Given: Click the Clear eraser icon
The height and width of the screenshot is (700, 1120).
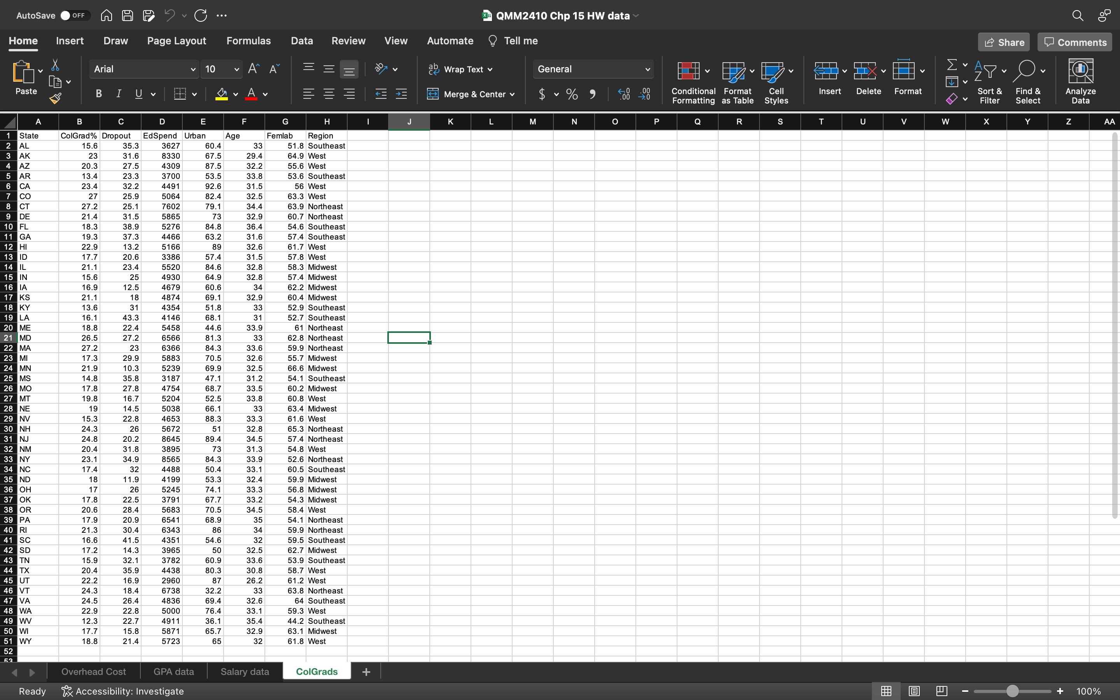Looking at the screenshot, I should click(x=952, y=99).
